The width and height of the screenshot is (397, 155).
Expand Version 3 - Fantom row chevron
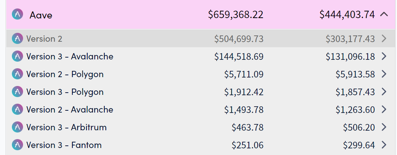(384, 145)
